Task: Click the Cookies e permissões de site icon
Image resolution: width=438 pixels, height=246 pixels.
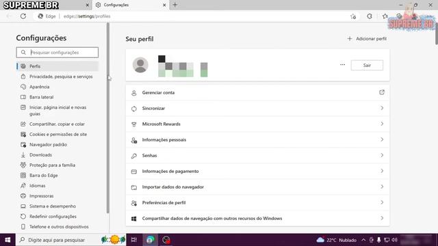Action: (x=23, y=135)
